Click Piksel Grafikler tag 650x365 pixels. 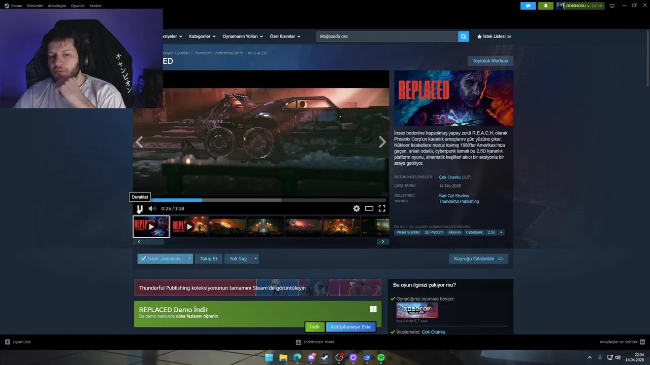pyautogui.click(x=408, y=232)
